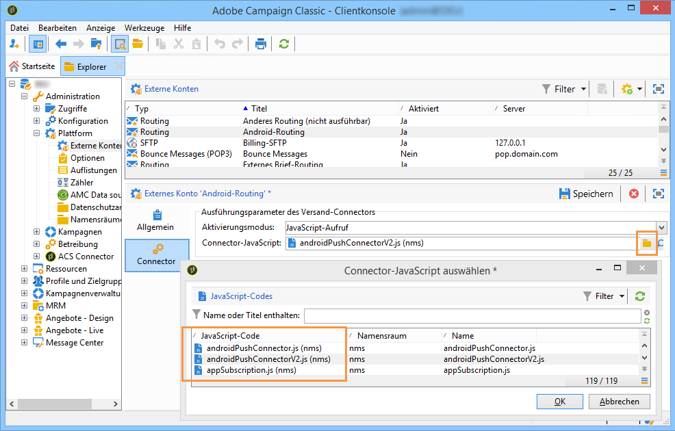Click the parent folder up icon
The width and height of the screenshot is (675, 431).
tap(96, 44)
